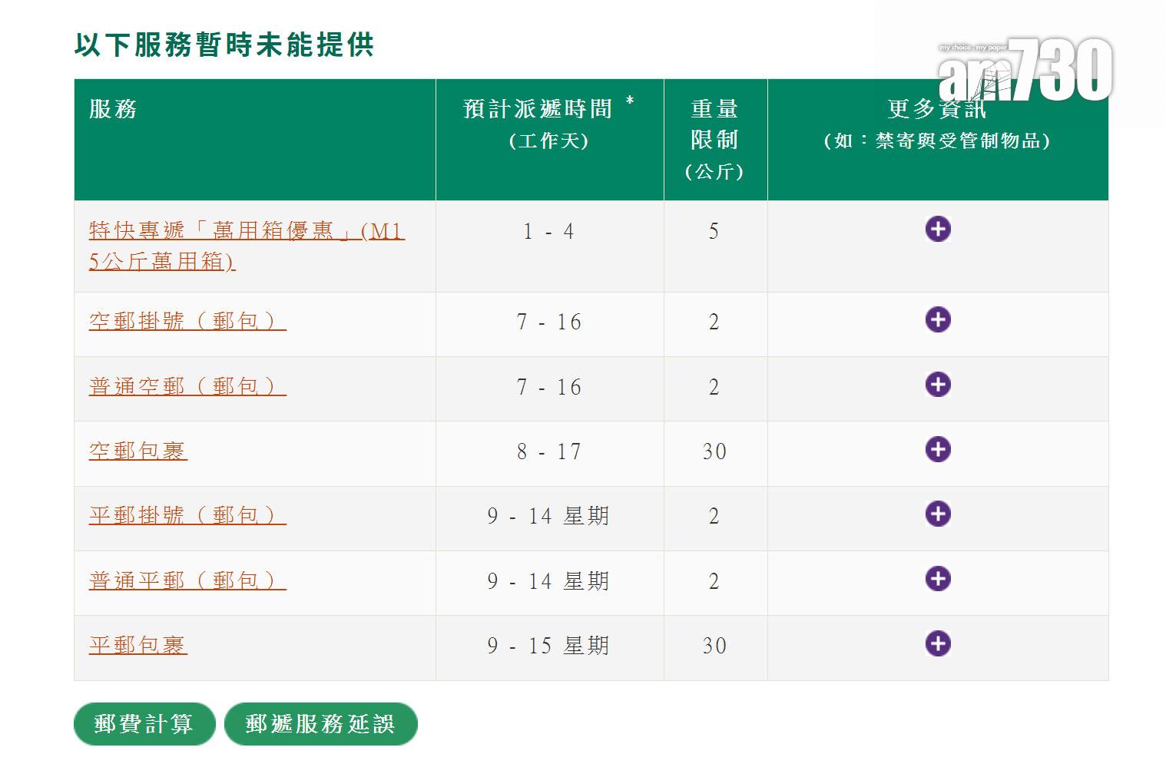1166x777 pixels.
Task: Click the plus icon for 普通平郵（郵包）
Action: point(937,580)
